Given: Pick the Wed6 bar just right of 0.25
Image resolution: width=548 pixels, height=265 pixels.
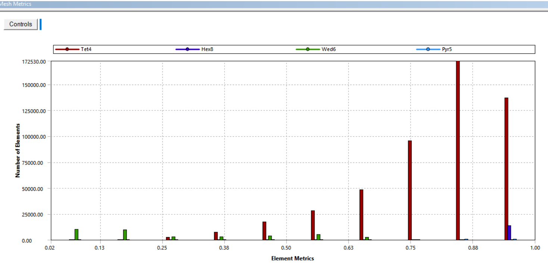Looking at the screenshot, I should [x=173, y=238].
